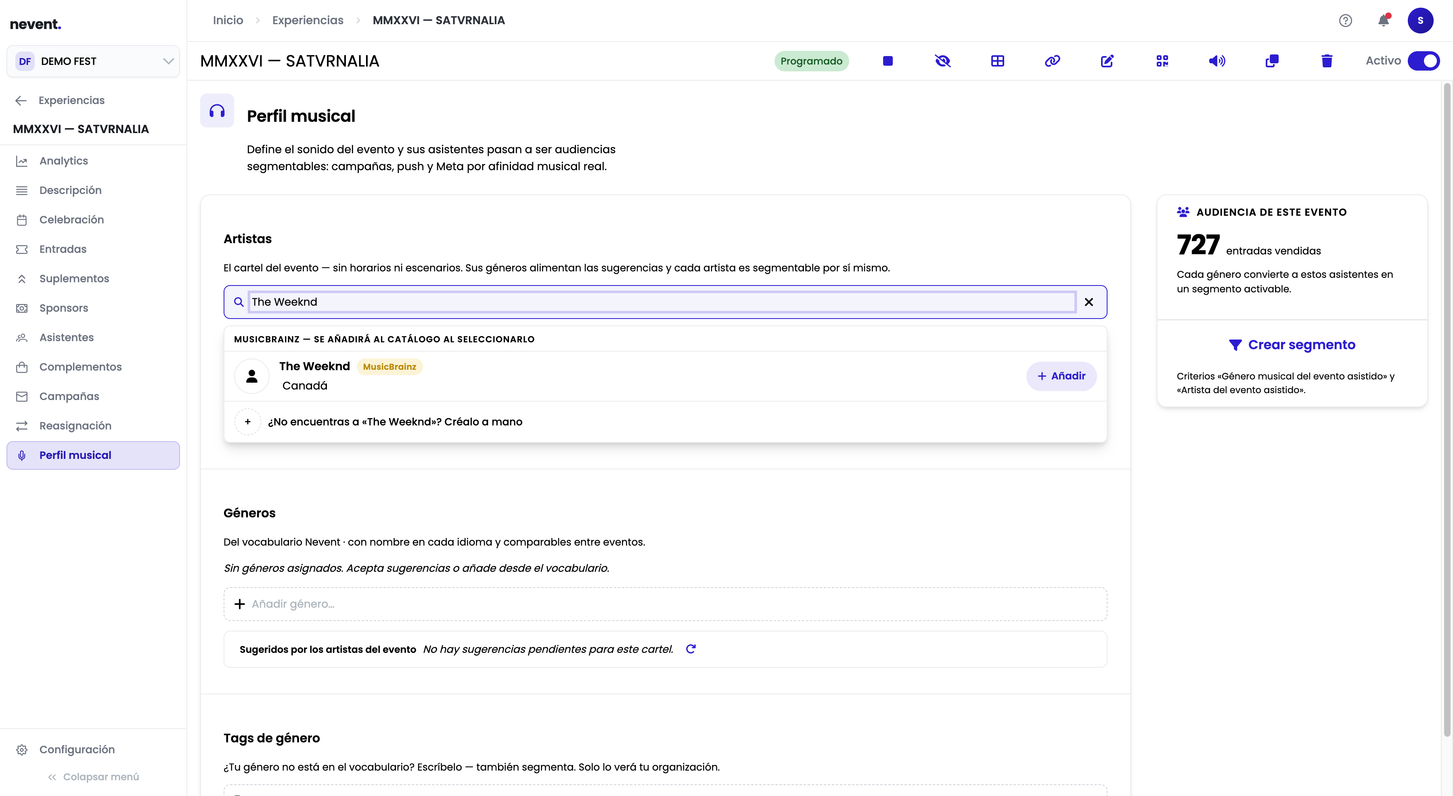Collapse the sidebar with Colapsar menú
The image size is (1453, 796).
[93, 777]
